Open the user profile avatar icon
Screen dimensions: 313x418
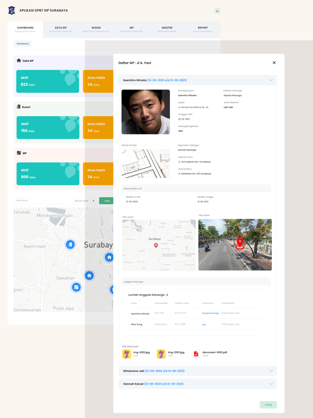coord(217,11)
